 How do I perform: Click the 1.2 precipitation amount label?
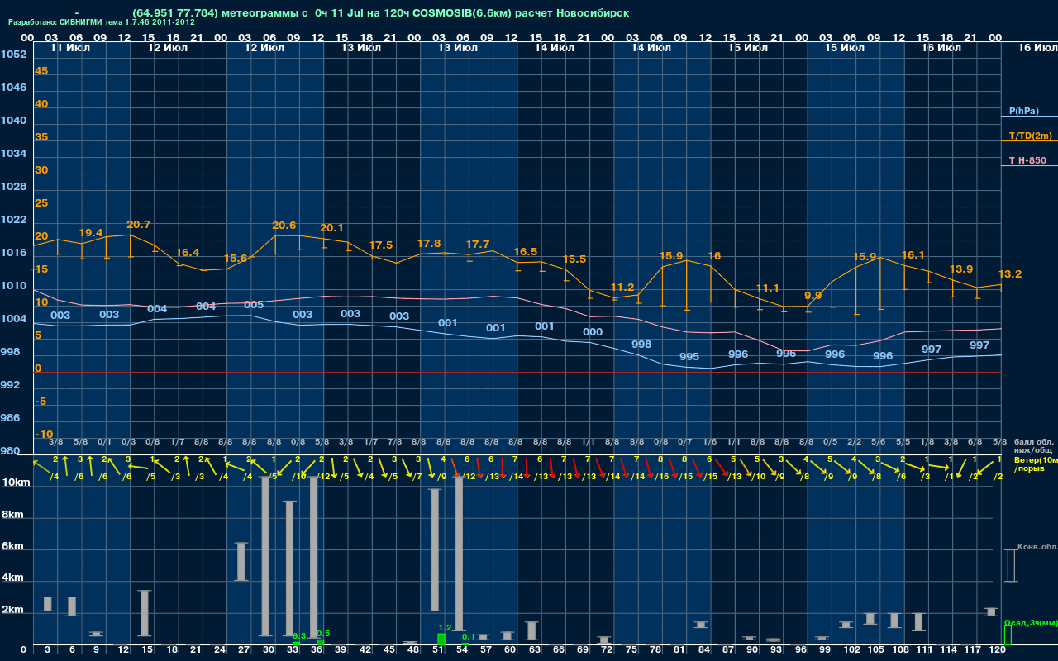click(x=445, y=628)
